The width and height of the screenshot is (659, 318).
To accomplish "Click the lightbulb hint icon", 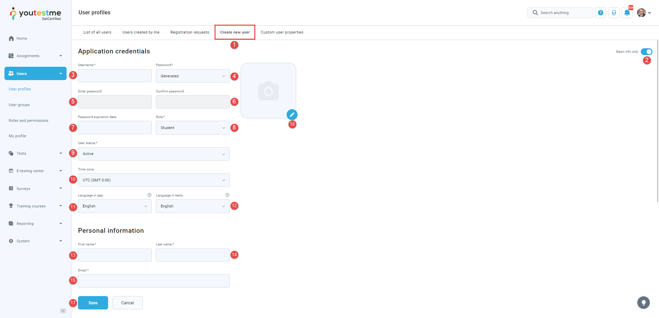I will coord(643,303).
